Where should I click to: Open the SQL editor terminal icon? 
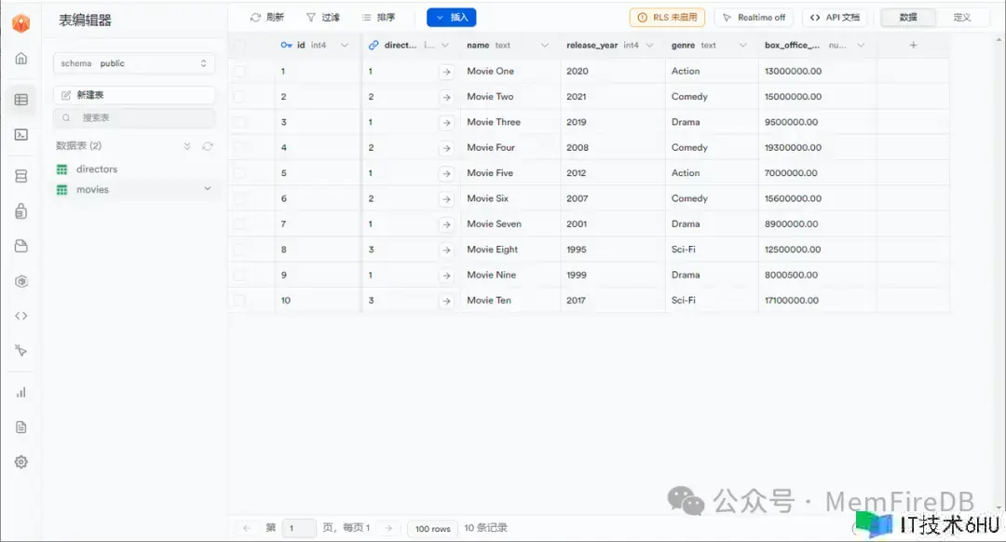(x=20, y=135)
